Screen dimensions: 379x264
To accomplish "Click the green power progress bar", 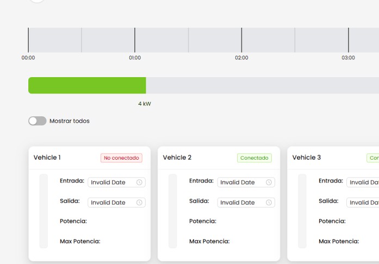I will click(x=87, y=85).
